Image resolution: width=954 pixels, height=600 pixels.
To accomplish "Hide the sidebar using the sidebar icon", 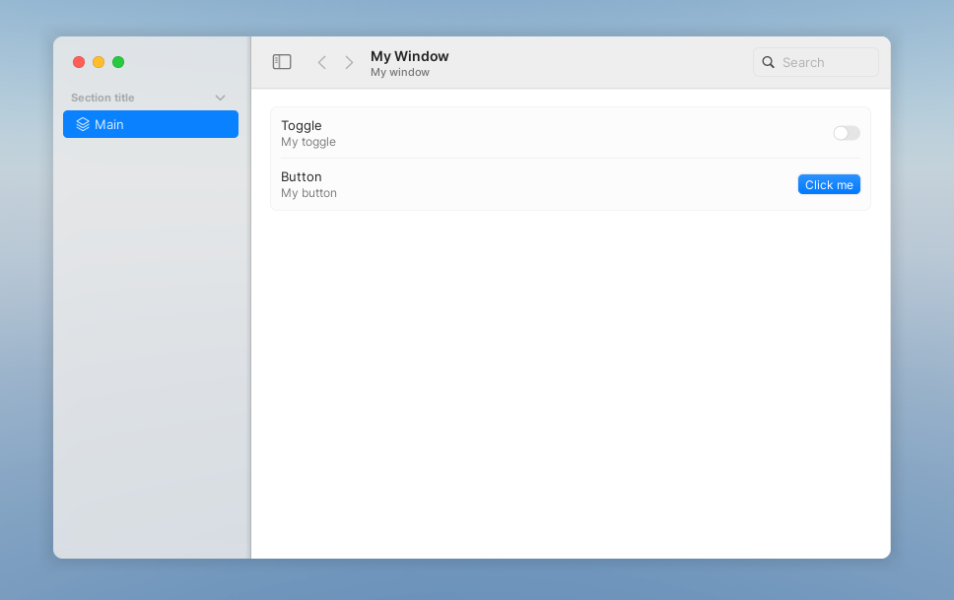I will click(282, 62).
